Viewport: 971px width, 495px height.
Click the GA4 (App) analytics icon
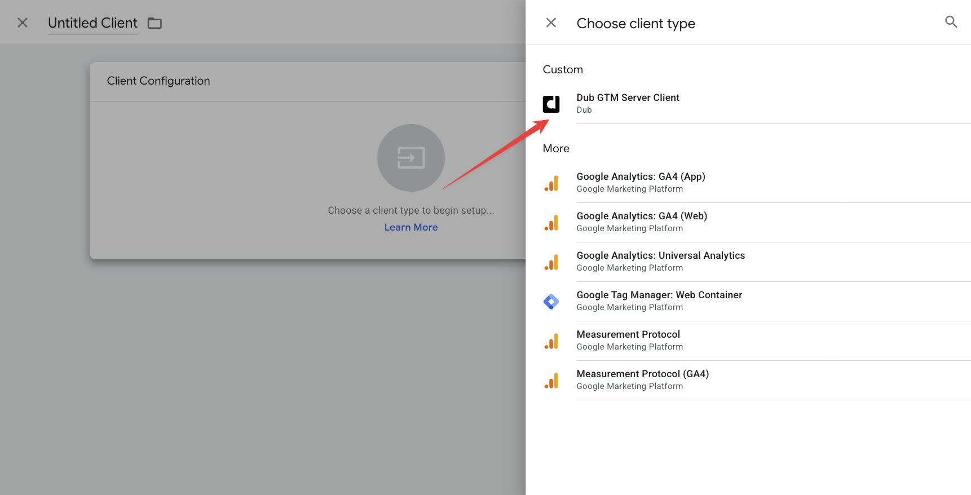[551, 183]
